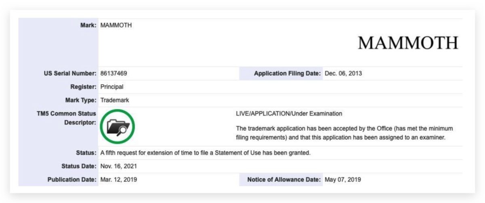
Task: Select allowance date May 07, 2019
Action: [x=343, y=180]
